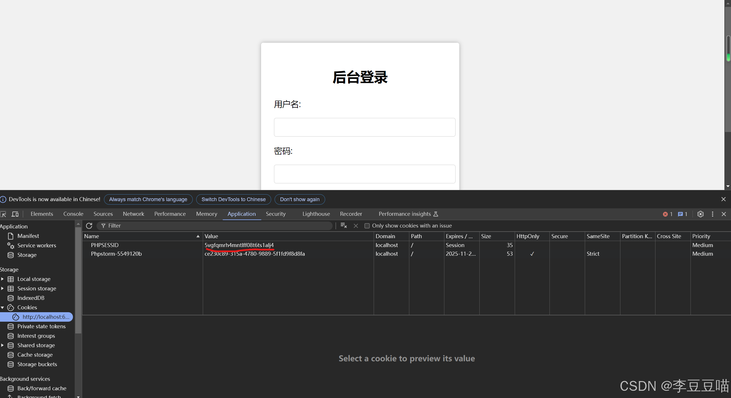Collapse the Cookies section
This screenshot has height=398, width=731.
pos(3,307)
